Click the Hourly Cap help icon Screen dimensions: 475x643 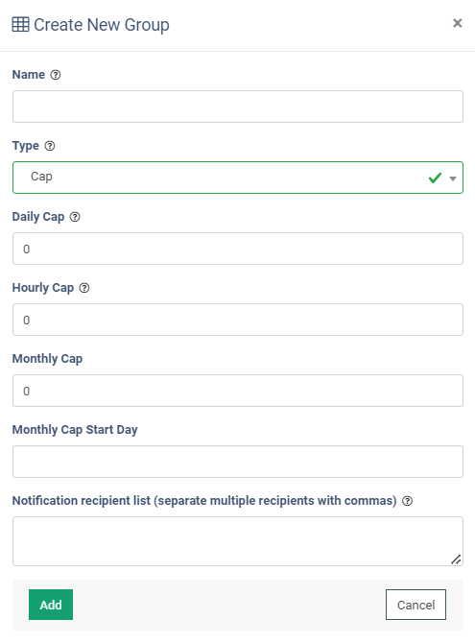click(x=84, y=288)
